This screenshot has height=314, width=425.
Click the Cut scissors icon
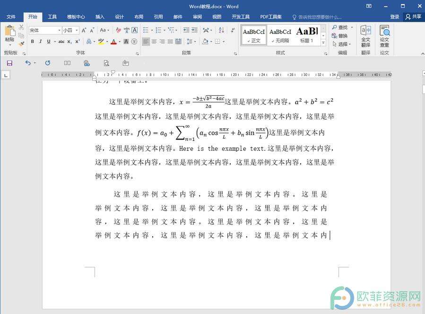click(21, 27)
